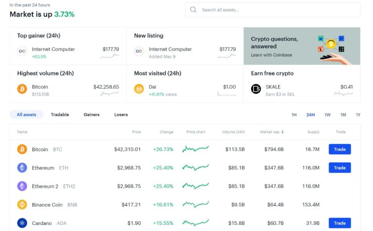
Task: Click Bitcoin change +26.73%
Action: [x=163, y=149]
